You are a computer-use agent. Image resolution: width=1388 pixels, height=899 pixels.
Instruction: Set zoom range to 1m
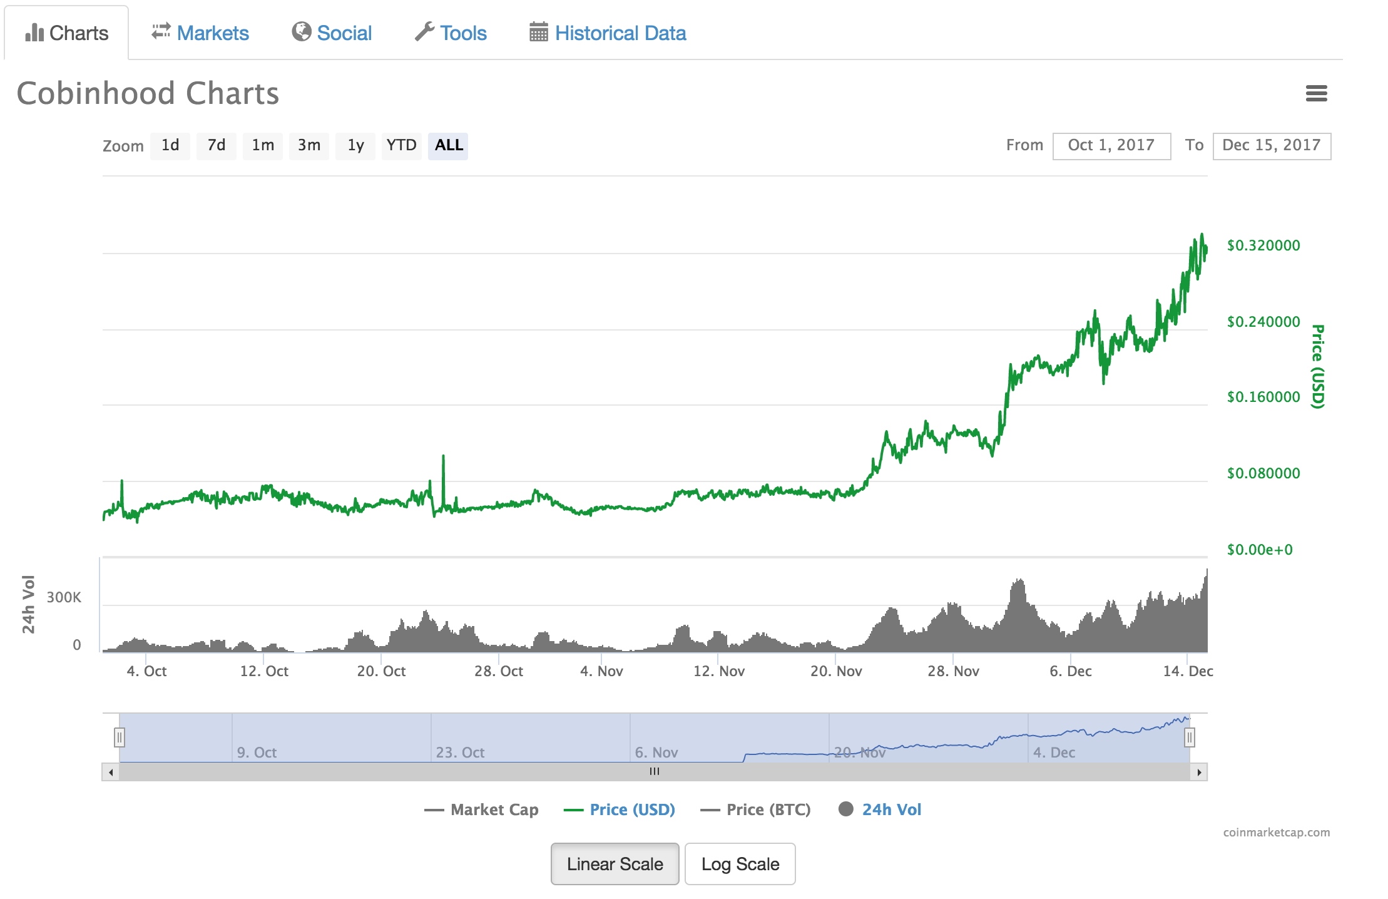(263, 146)
